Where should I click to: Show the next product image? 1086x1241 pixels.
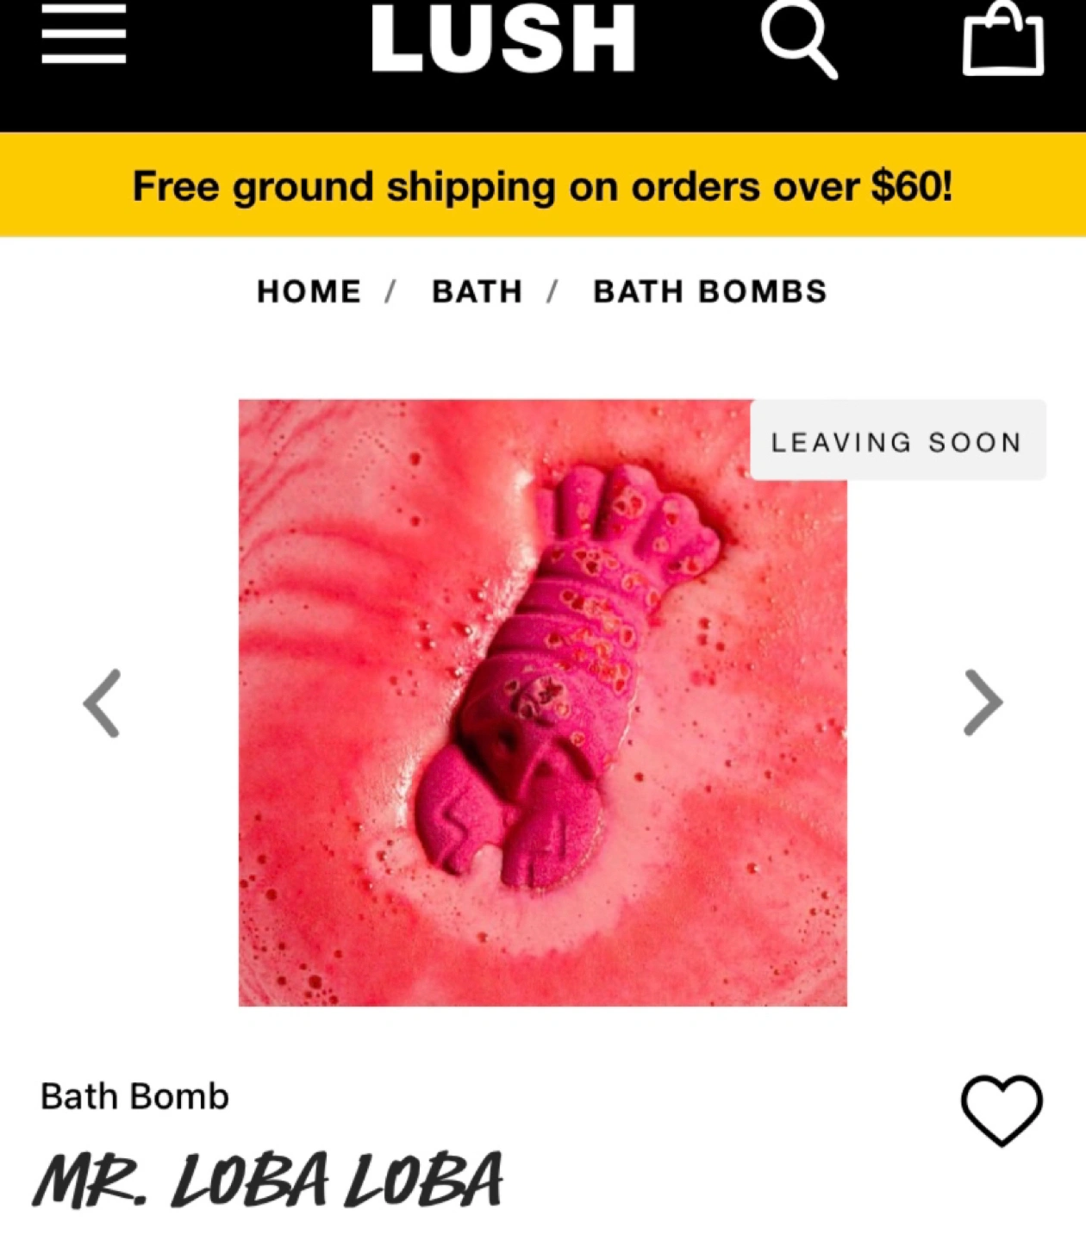pos(983,702)
